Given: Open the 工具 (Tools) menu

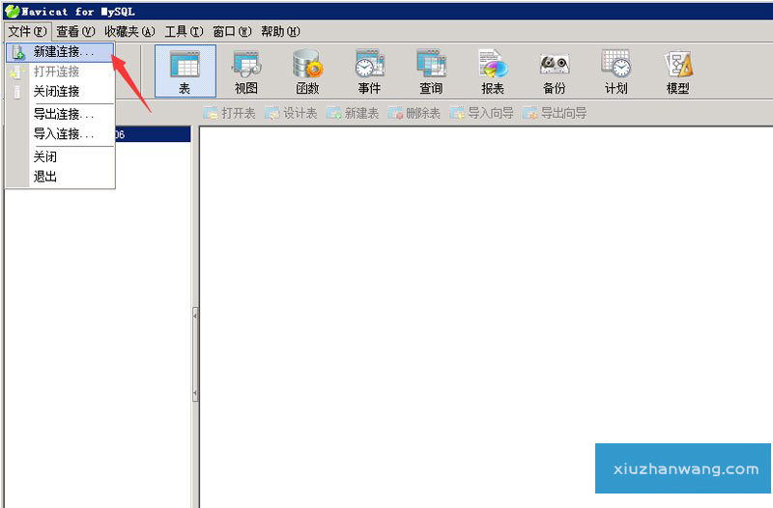Looking at the screenshot, I should tap(184, 31).
